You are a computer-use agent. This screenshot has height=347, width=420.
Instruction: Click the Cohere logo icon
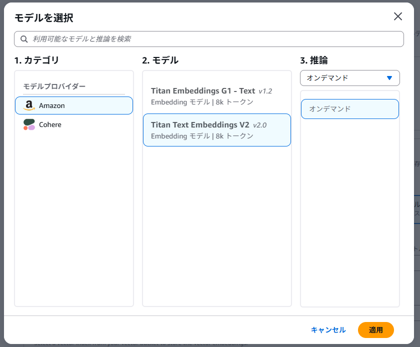point(29,124)
